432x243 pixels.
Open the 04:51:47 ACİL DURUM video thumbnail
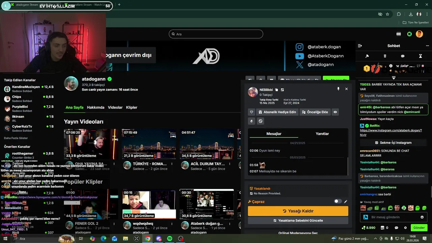point(207,144)
